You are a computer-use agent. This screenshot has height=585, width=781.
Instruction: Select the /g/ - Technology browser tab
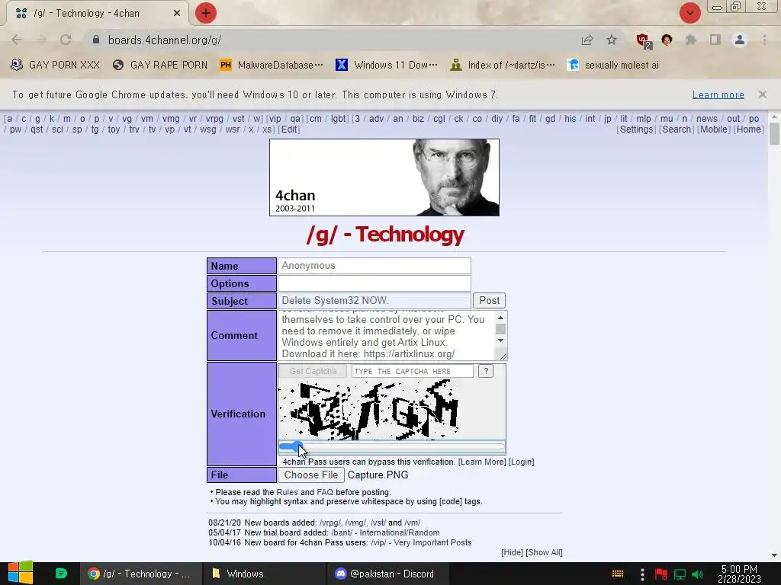(97, 14)
